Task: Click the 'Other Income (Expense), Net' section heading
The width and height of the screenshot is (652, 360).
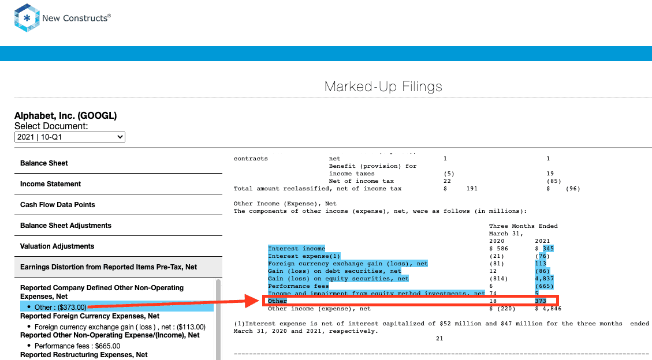Action: coord(285,204)
